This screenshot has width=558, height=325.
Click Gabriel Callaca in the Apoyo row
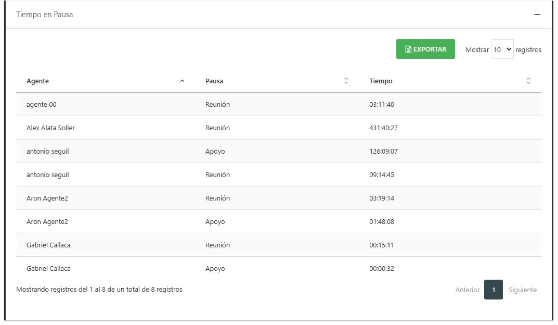(48, 269)
